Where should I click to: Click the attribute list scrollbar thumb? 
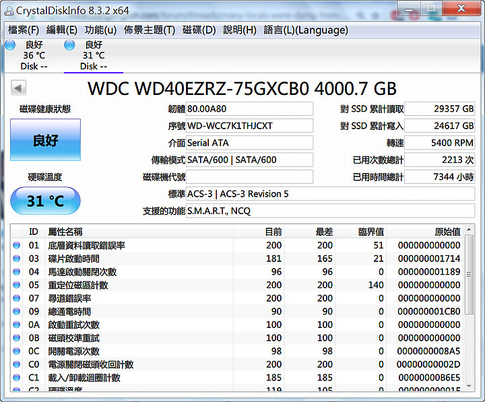pyautogui.click(x=469, y=275)
